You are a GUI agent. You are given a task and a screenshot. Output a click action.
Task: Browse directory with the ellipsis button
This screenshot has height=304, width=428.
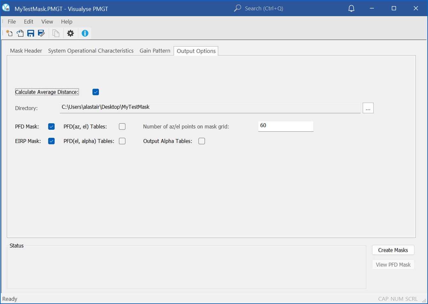pos(368,108)
